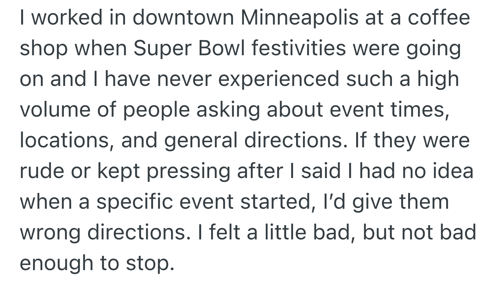Click the phrase "wrong directions"
The height and width of the screenshot is (287, 490).
(104, 233)
